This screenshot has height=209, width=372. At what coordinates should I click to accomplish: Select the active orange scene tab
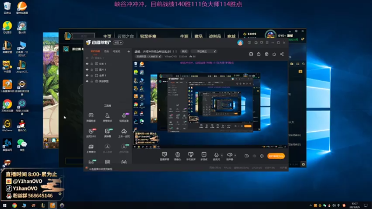pos(95,52)
